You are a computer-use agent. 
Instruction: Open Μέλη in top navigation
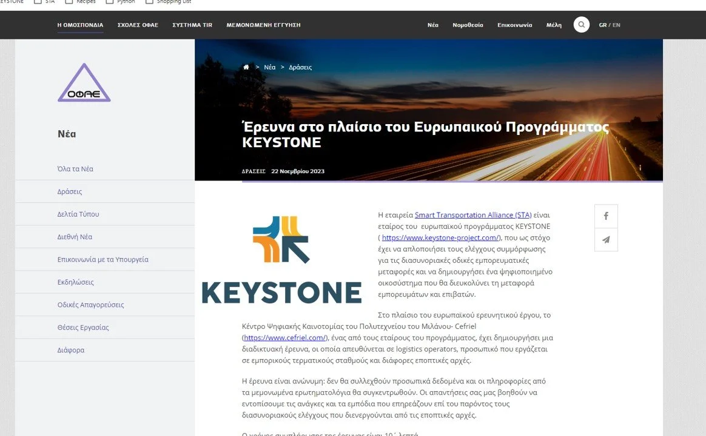[554, 25]
